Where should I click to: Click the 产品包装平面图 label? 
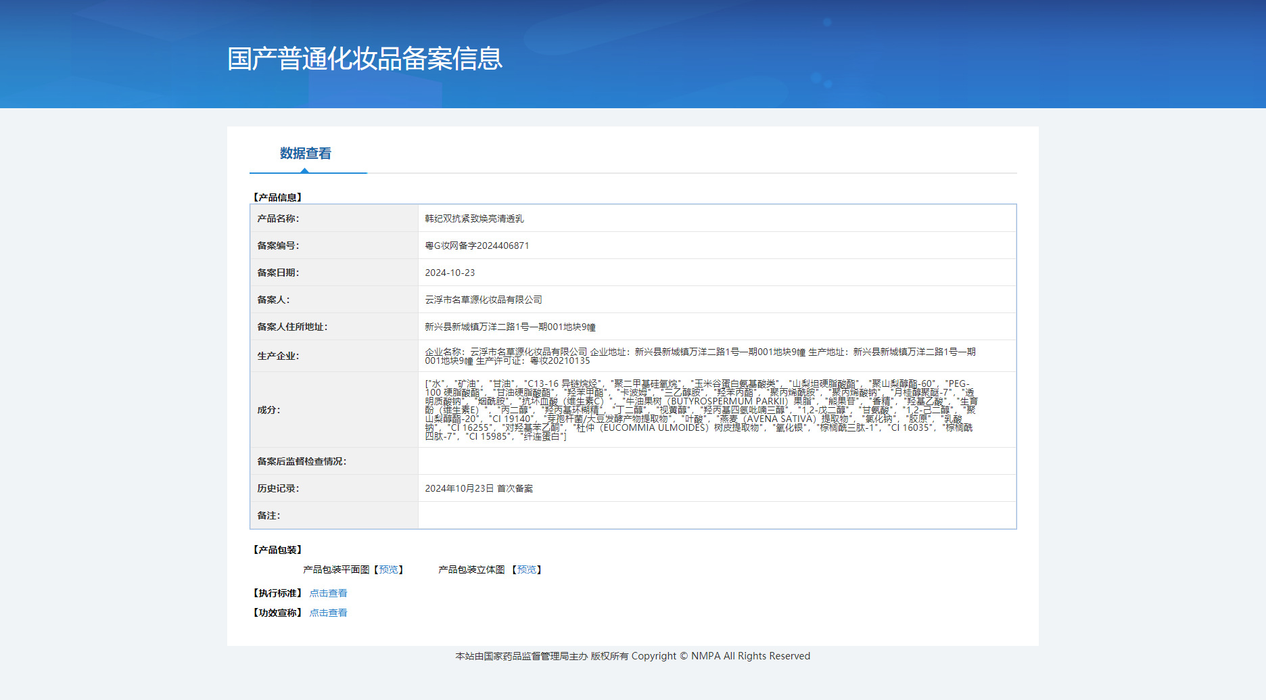[x=336, y=569]
